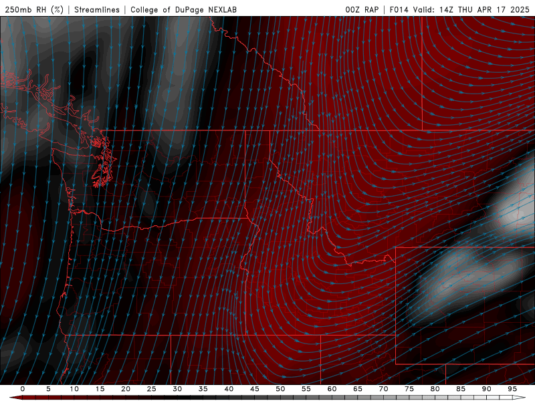The image size is (535, 401).
Task: Click the colorbar label "80"
Action: [x=435, y=389]
